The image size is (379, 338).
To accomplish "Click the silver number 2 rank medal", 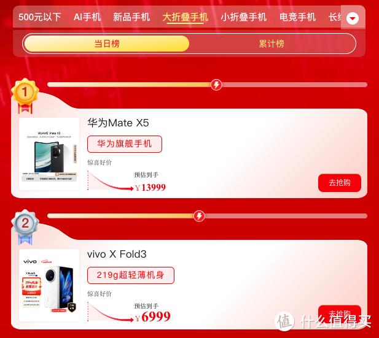I will [25, 227].
